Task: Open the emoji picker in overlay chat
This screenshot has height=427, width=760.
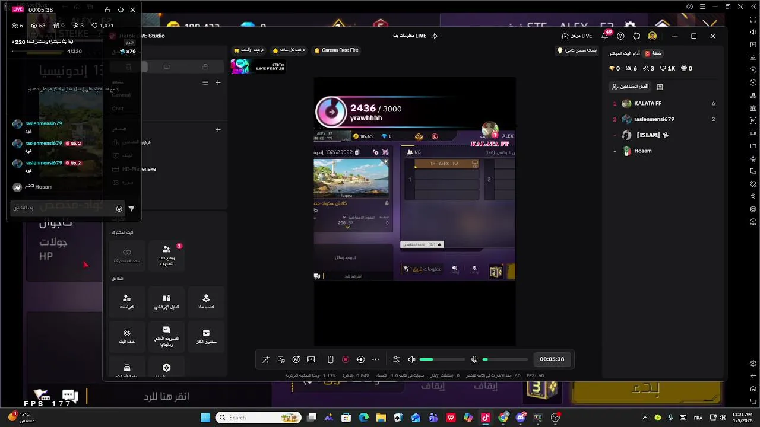Action: tap(119, 209)
